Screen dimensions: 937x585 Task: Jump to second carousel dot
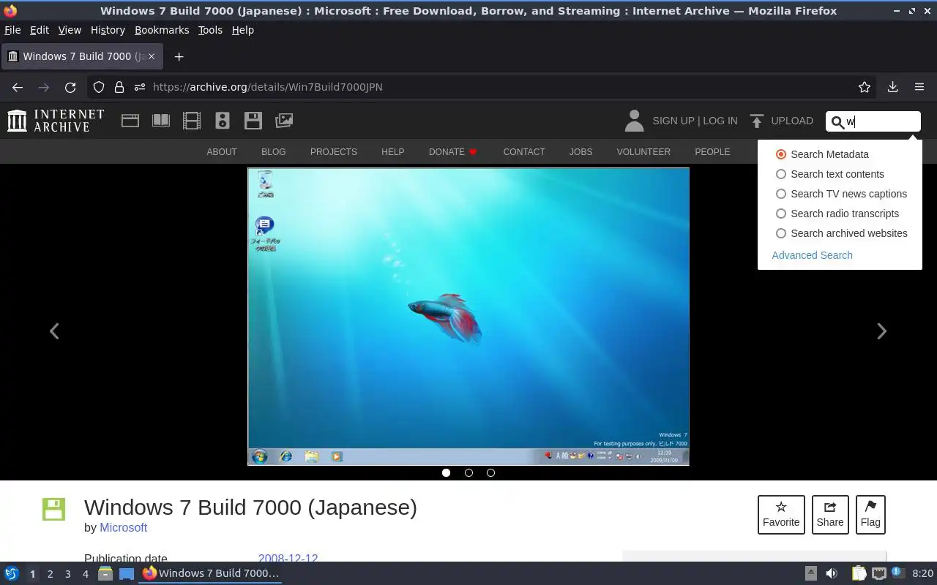[x=468, y=472]
